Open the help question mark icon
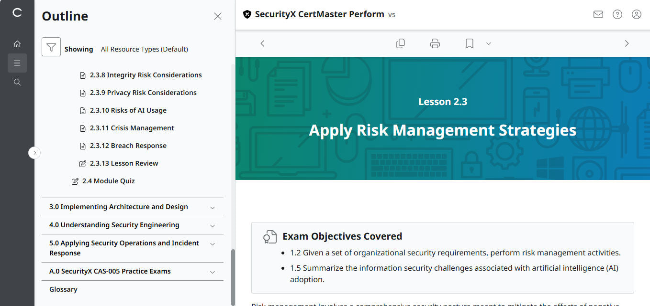This screenshot has width=650, height=306. point(617,14)
